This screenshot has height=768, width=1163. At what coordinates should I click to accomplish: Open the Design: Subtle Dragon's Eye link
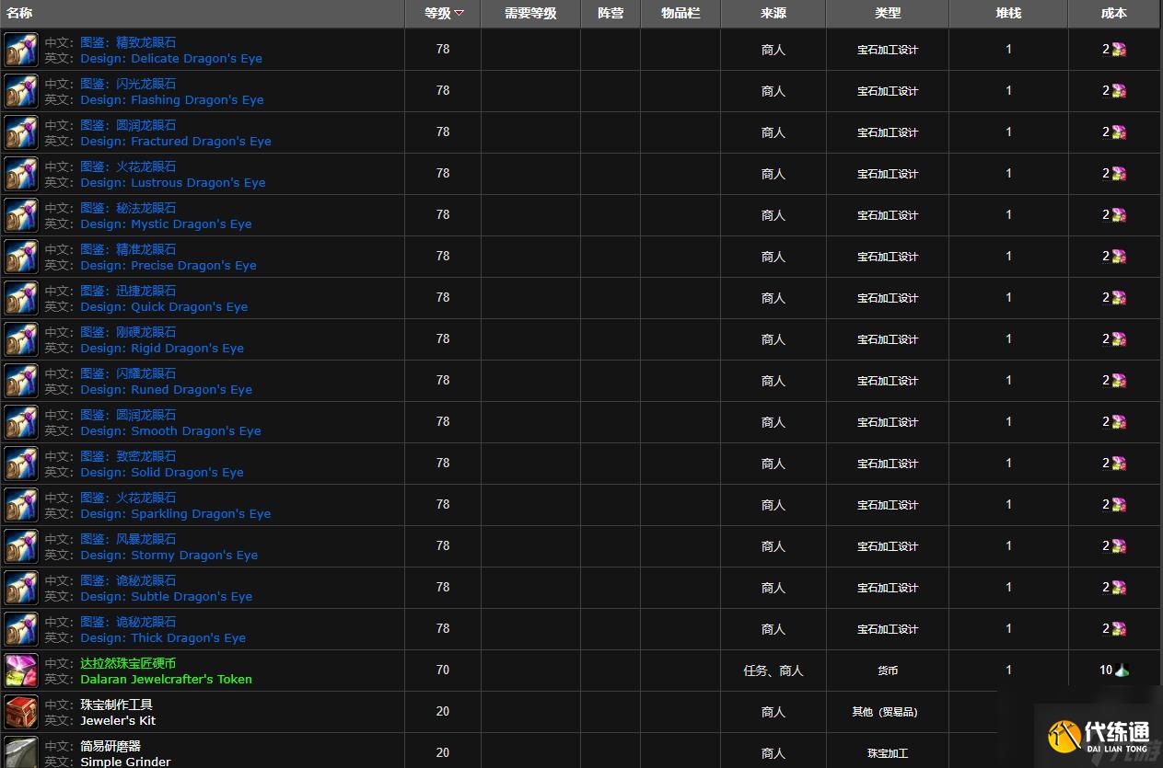[x=166, y=596]
